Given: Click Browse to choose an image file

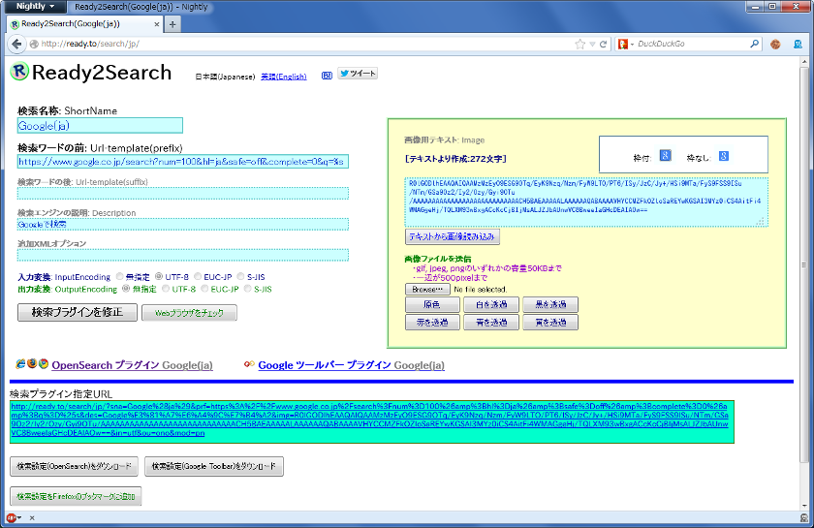Looking at the screenshot, I should 427,289.
